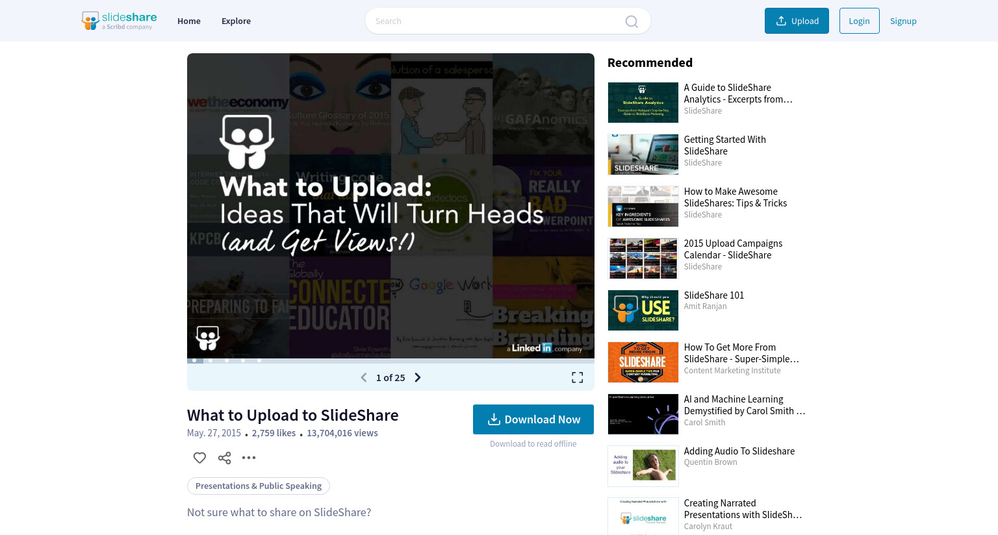This screenshot has height=535, width=998.
Task: Click author 'Content Marketing Institute'
Action: pos(732,371)
